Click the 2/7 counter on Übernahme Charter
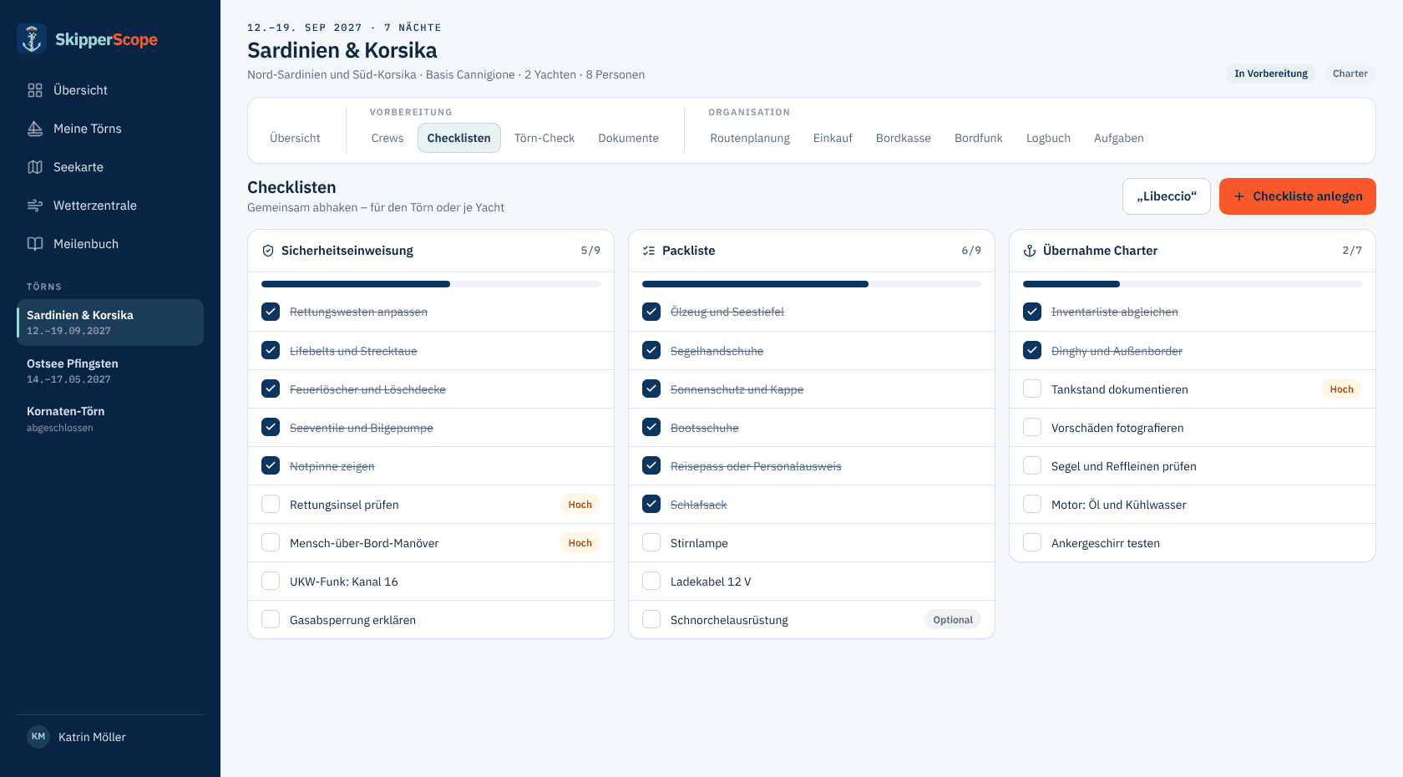1403x777 pixels. tap(1352, 251)
